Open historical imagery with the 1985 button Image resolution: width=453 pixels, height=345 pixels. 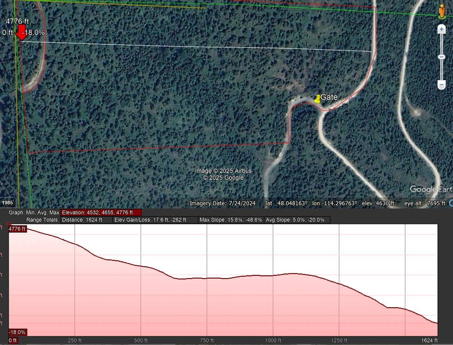pyautogui.click(x=8, y=203)
